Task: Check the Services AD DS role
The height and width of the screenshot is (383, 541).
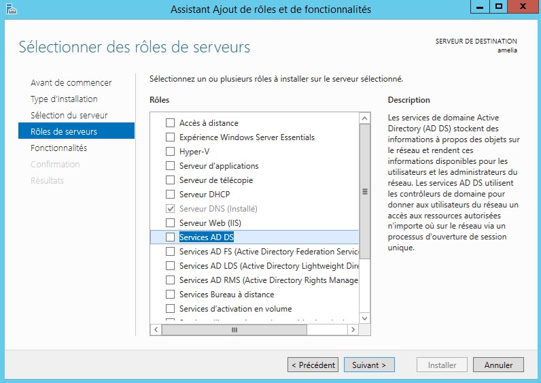Action: (x=170, y=237)
